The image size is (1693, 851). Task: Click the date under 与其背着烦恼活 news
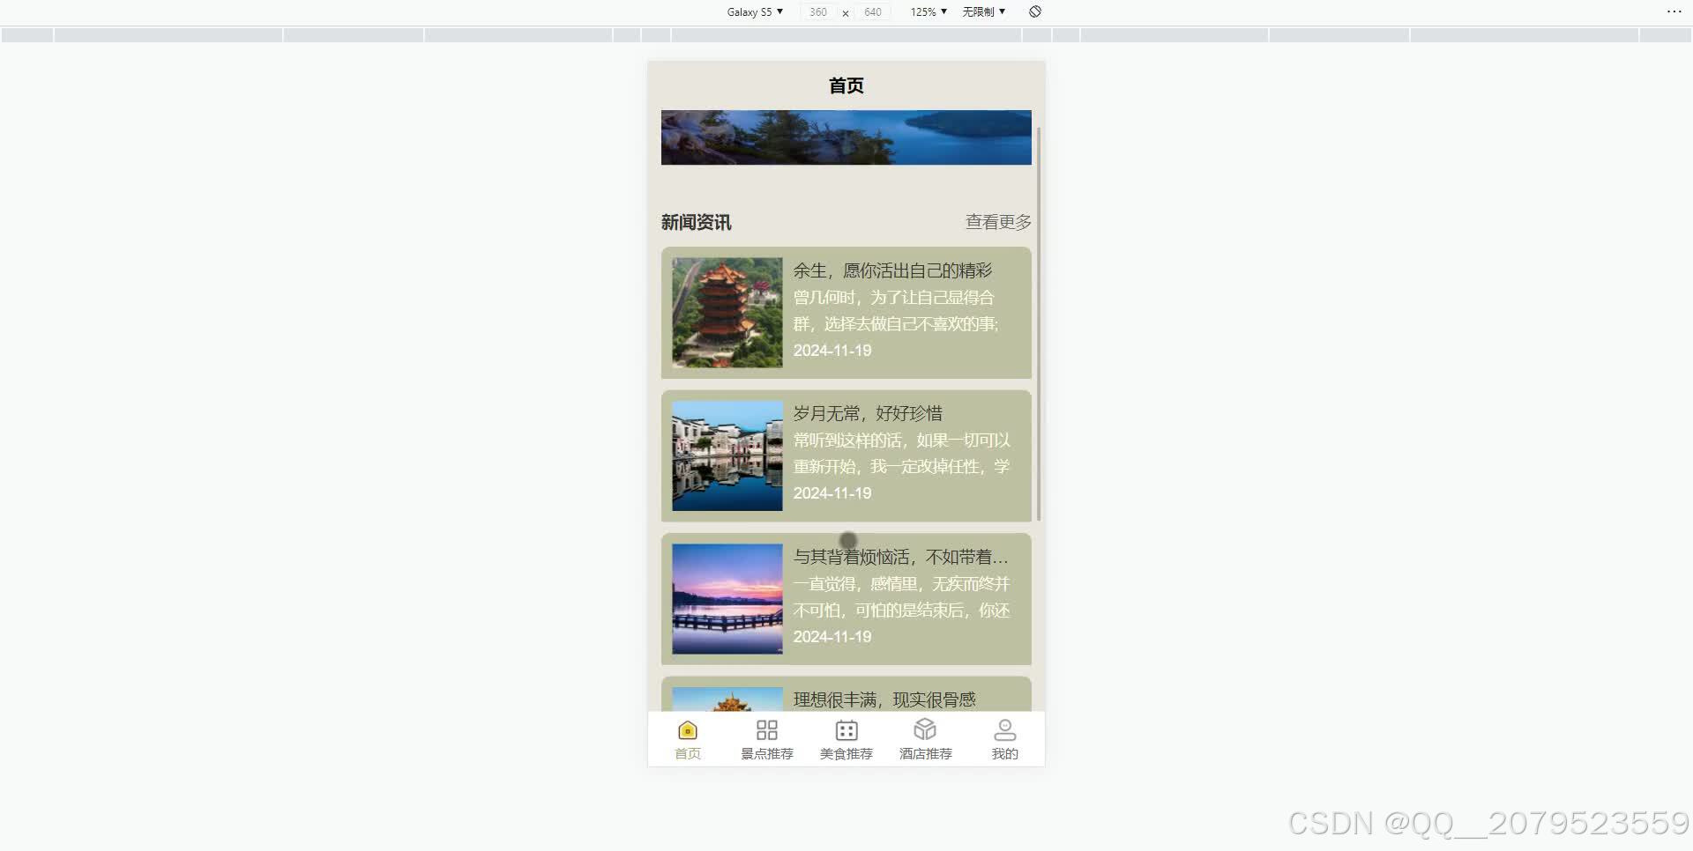pos(832,637)
